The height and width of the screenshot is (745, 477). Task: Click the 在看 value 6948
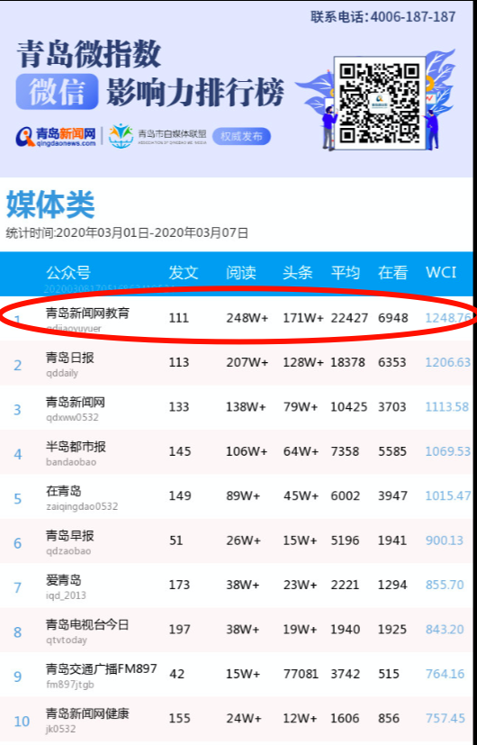(393, 318)
